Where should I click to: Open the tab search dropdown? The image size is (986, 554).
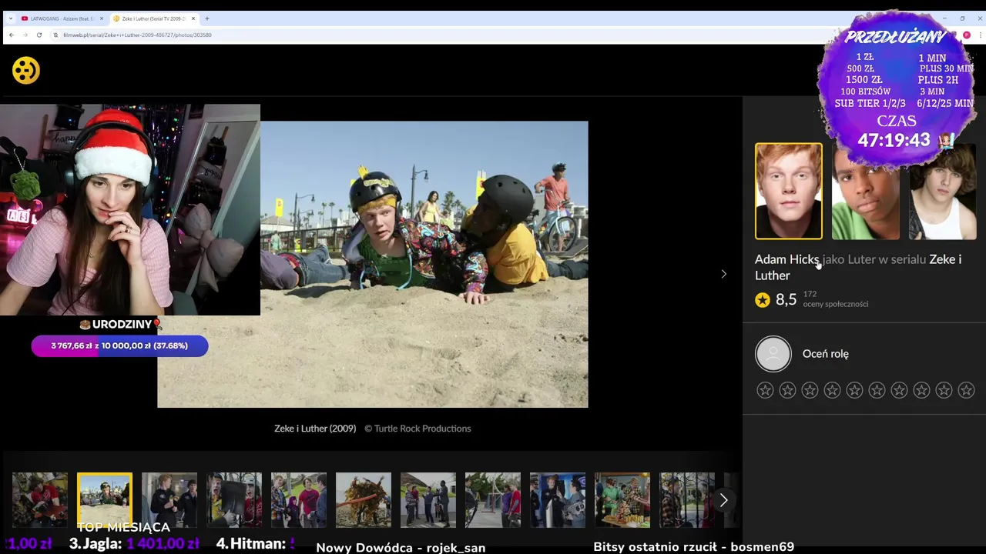click(x=10, y=18)
